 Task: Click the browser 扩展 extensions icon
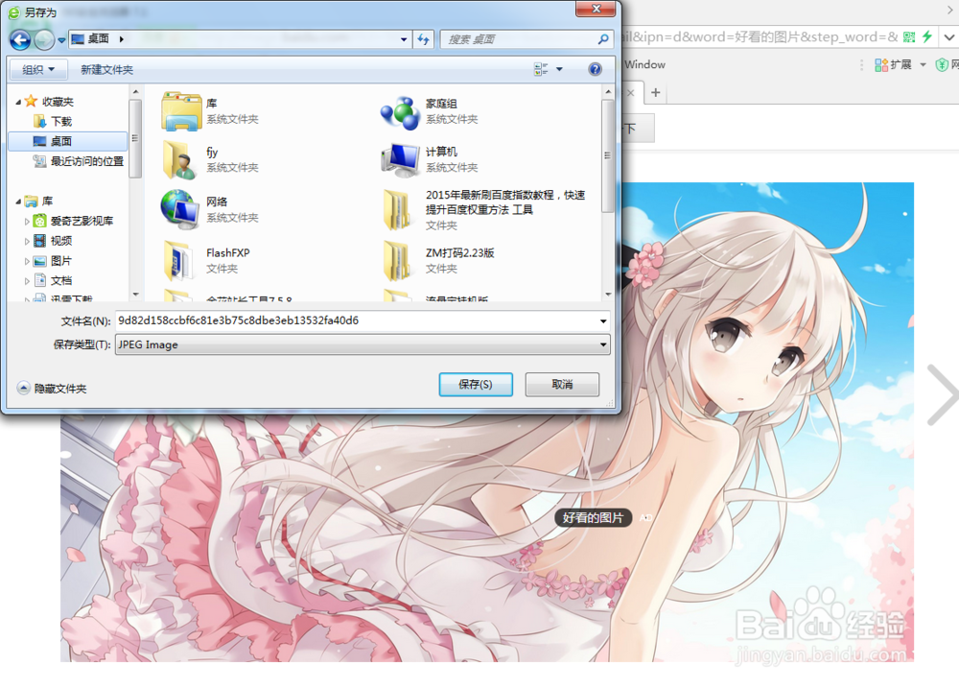point(881,65)
